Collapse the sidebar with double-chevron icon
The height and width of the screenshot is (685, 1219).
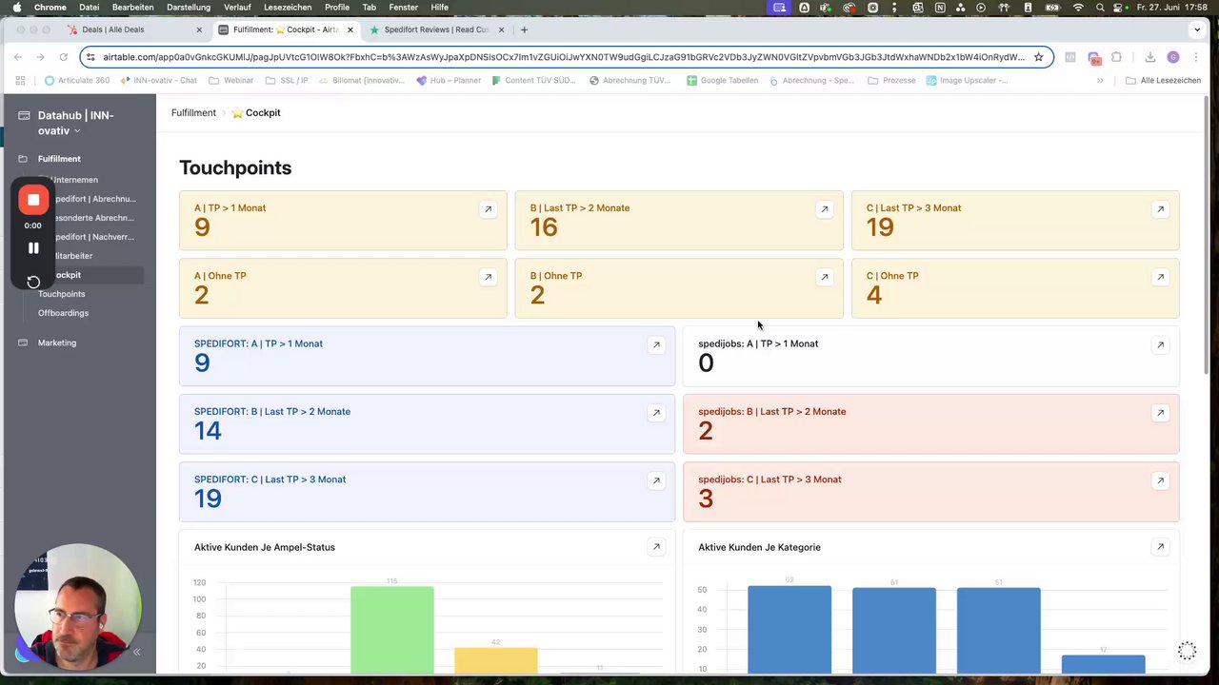pos(136,652)
